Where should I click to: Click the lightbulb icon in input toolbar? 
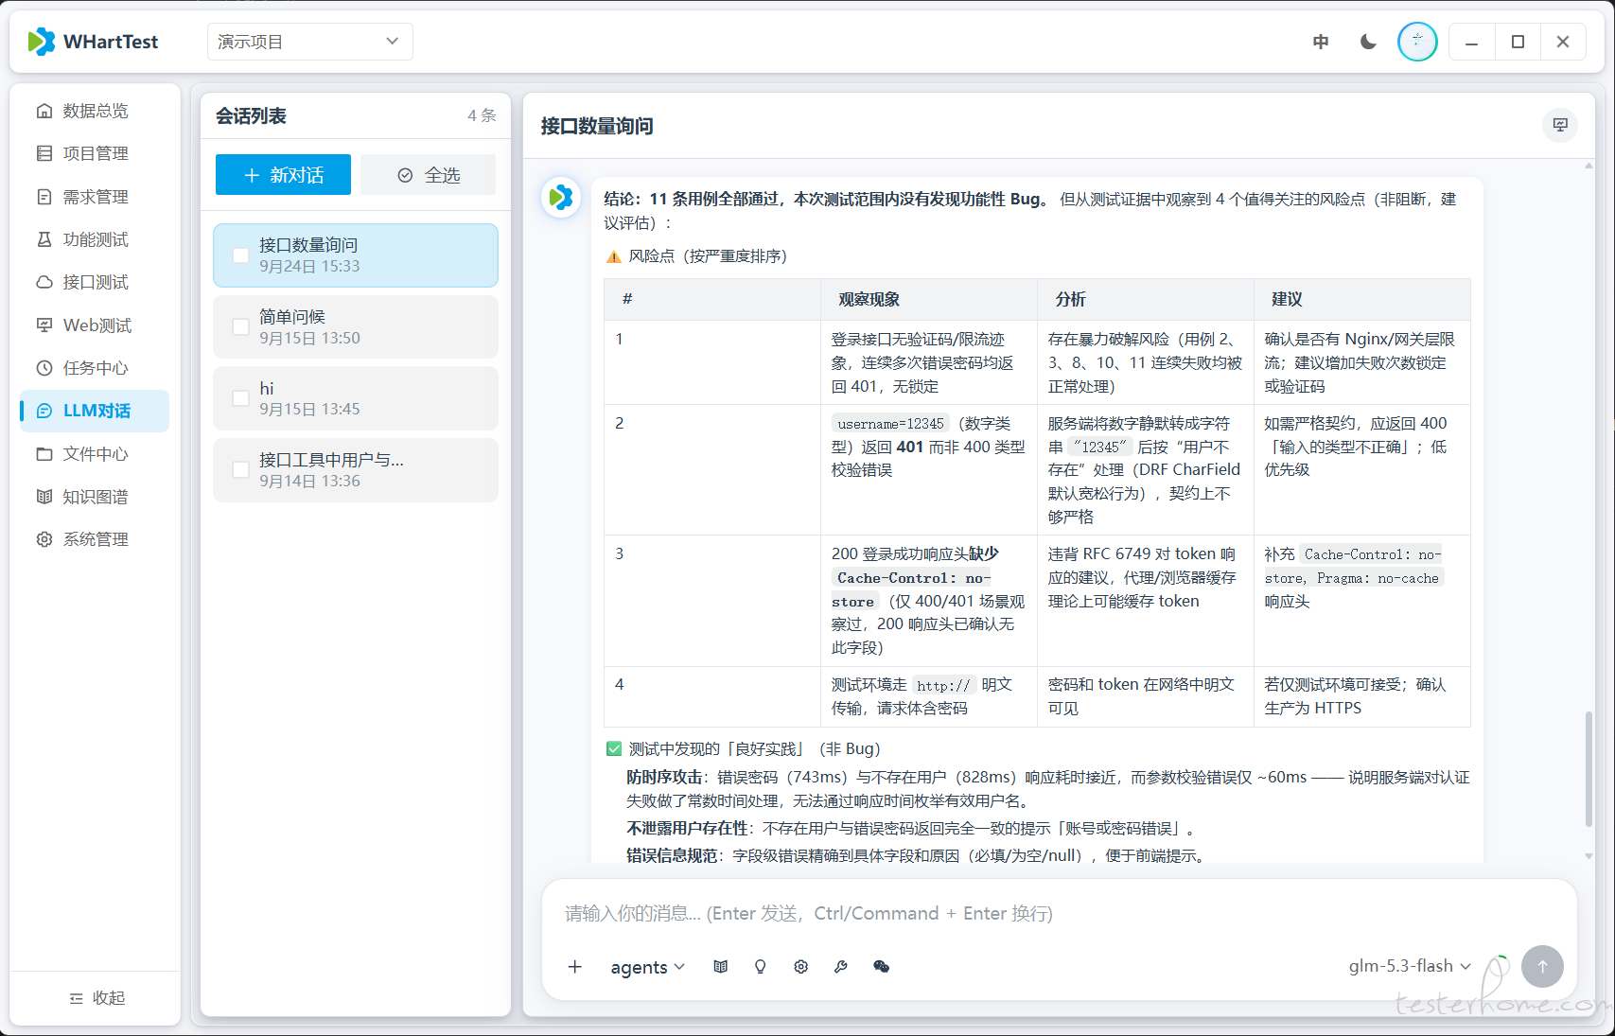[x=760, y=966]
